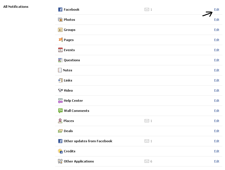Open Edit for Facebook notifications

[217, 10]
